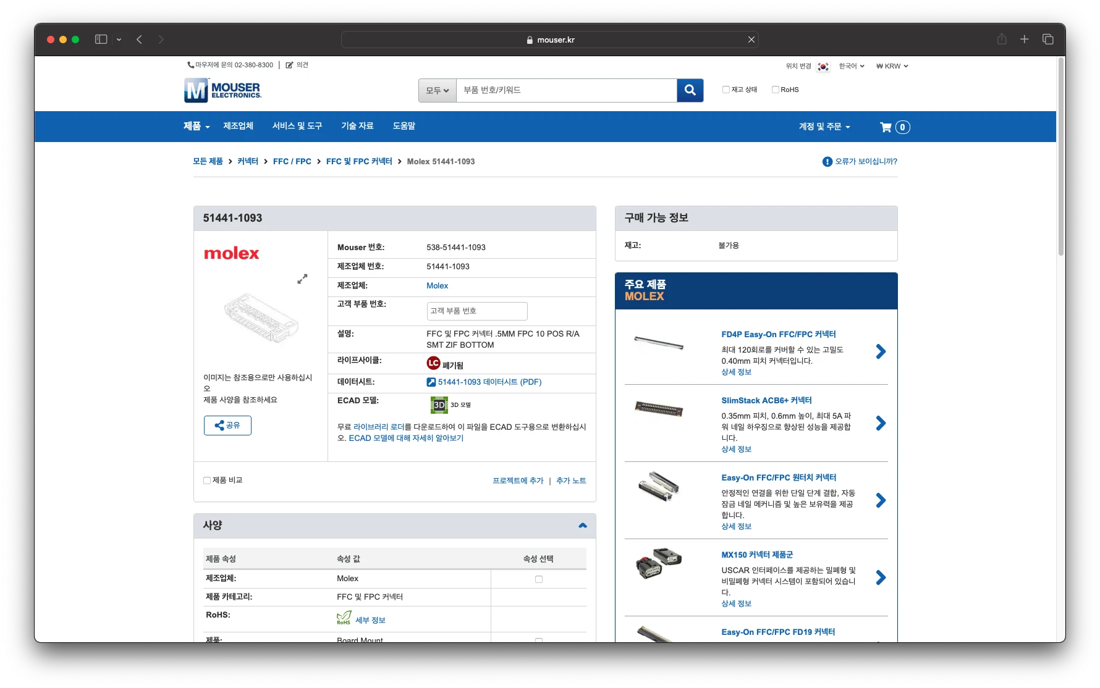Click the RoHS leaf icon for details
This screenshot has width=1100, height=688.
pos(344,618)
